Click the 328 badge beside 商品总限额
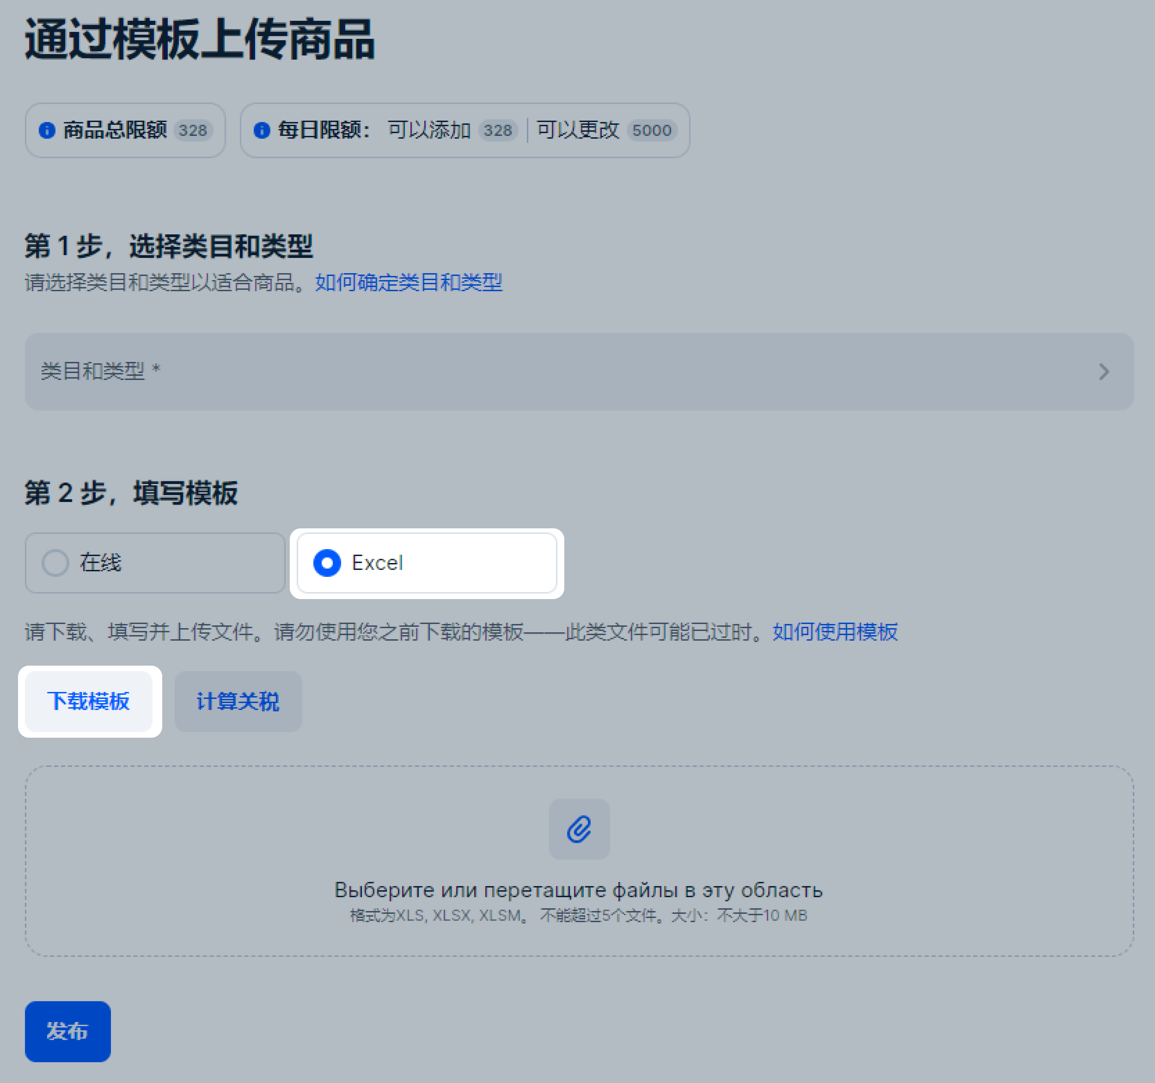Image resolution: width=1155 pixels, height=1083 pixels. click(x=193, y=130)
